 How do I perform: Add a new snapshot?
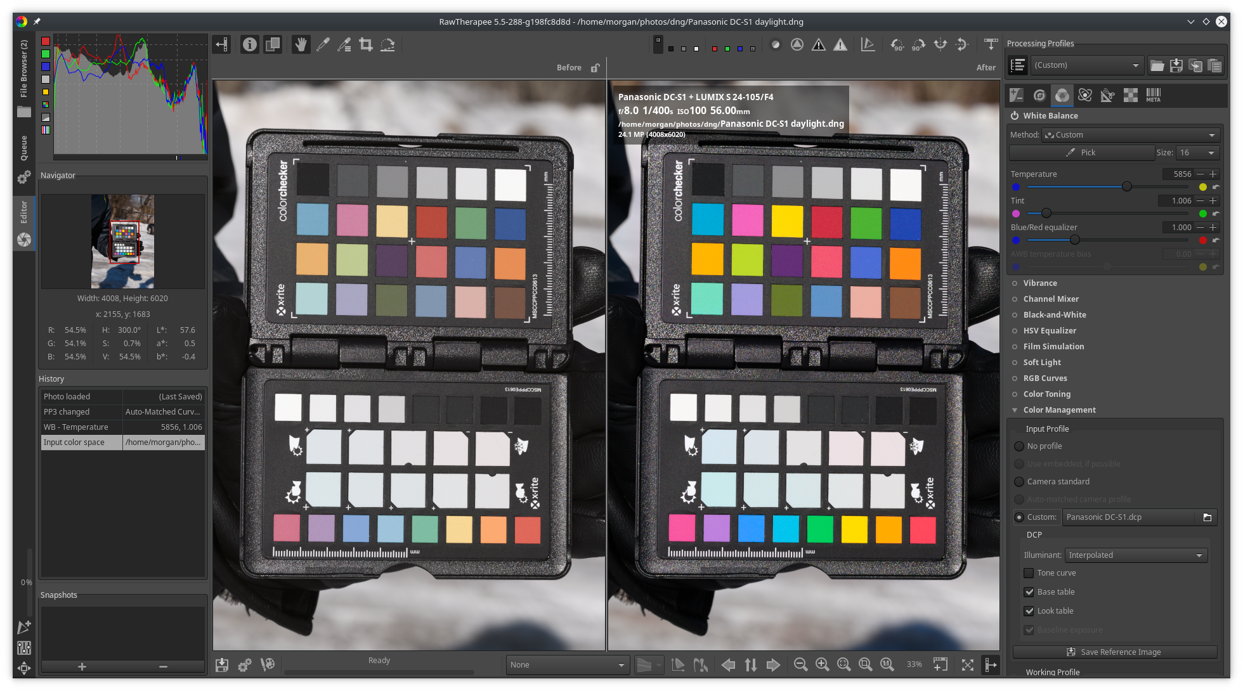82,666
